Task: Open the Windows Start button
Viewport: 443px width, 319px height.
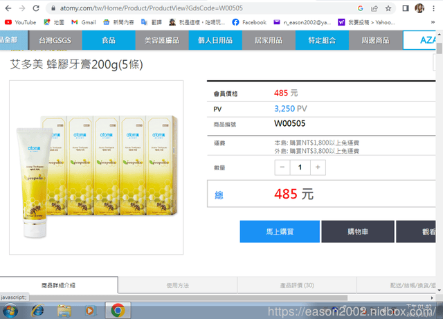Action: [x=10, y=311]
